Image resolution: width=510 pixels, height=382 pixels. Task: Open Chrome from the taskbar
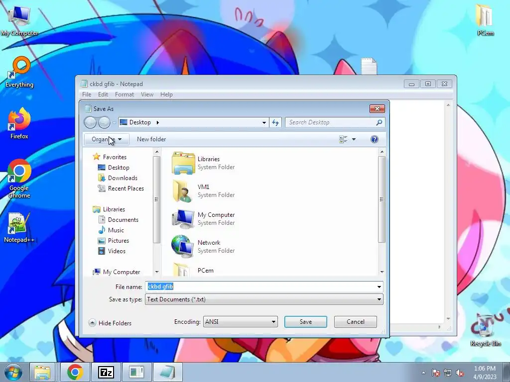pyautogui.click(x=75, y=372)
